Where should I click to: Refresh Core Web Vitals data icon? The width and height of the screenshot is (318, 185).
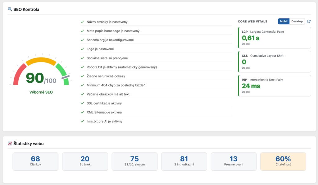[x=309, y=21]
